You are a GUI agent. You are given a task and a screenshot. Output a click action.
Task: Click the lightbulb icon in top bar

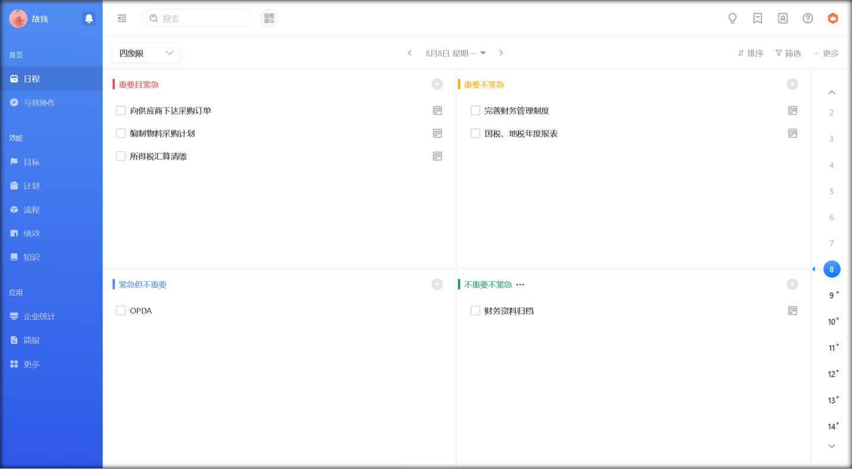coord(732,19)
